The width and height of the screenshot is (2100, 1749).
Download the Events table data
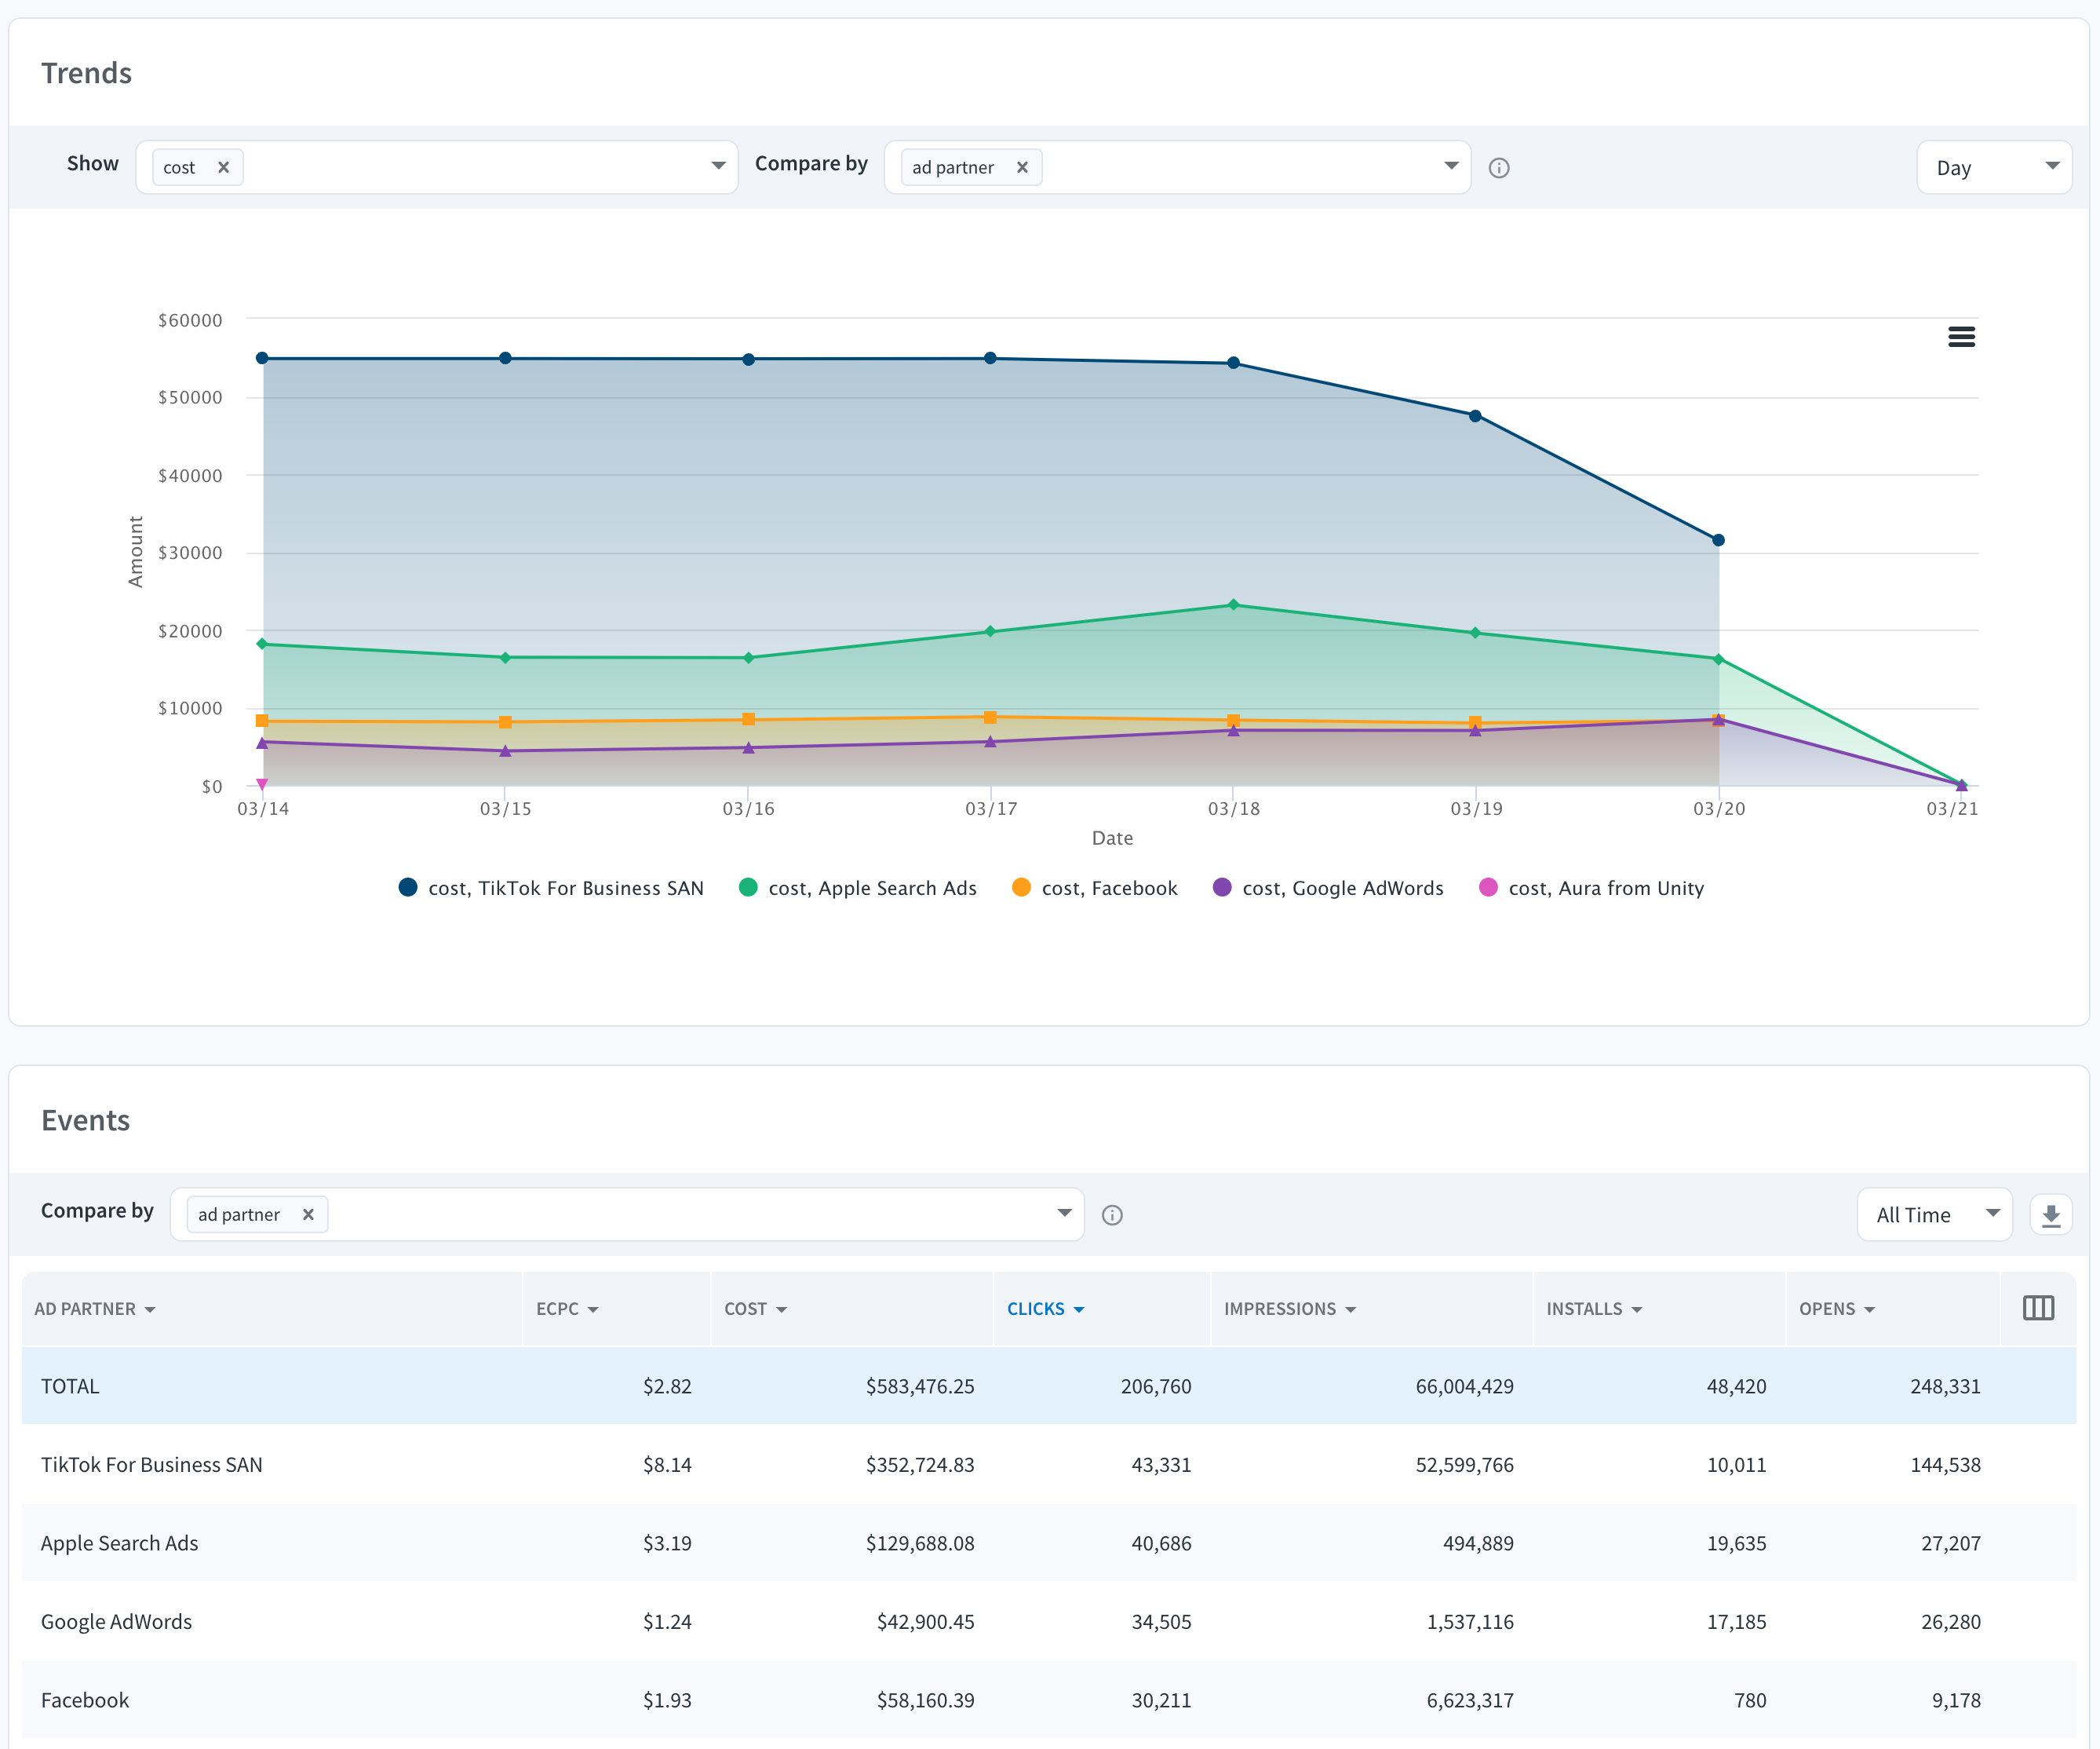[x=2050, y=1214]
